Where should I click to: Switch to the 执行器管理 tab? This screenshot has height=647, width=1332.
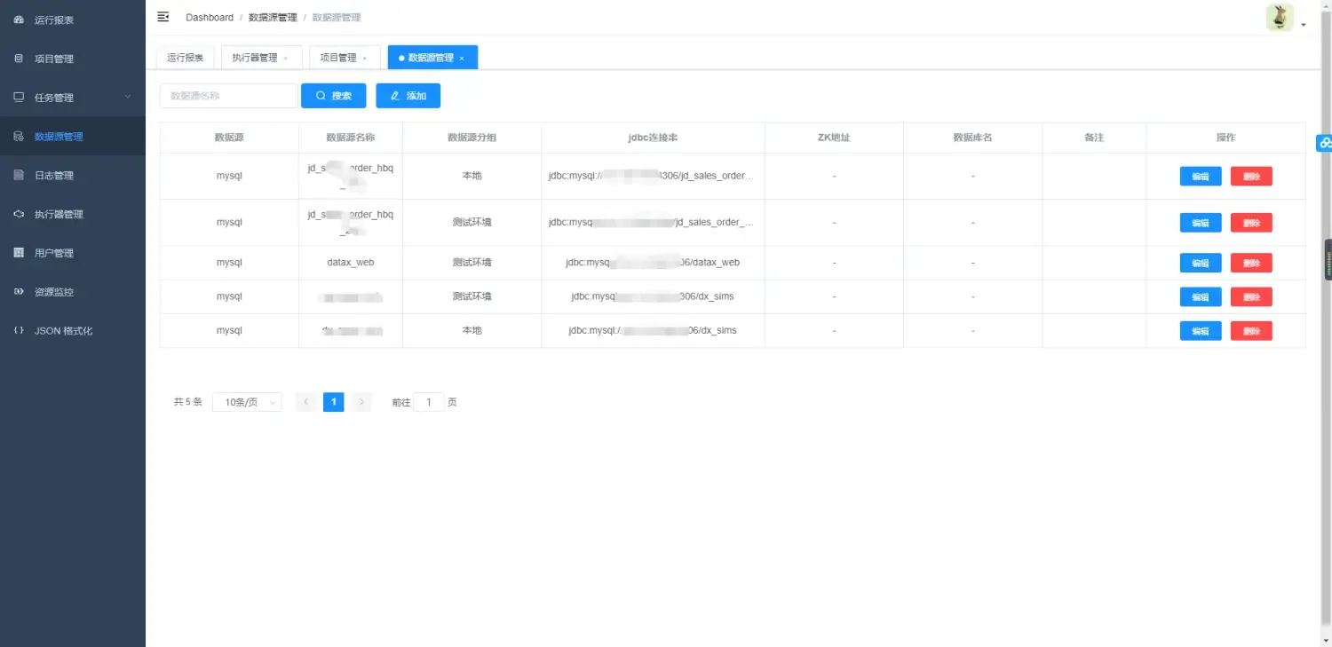pyautogui.click(x=256, y=56)
